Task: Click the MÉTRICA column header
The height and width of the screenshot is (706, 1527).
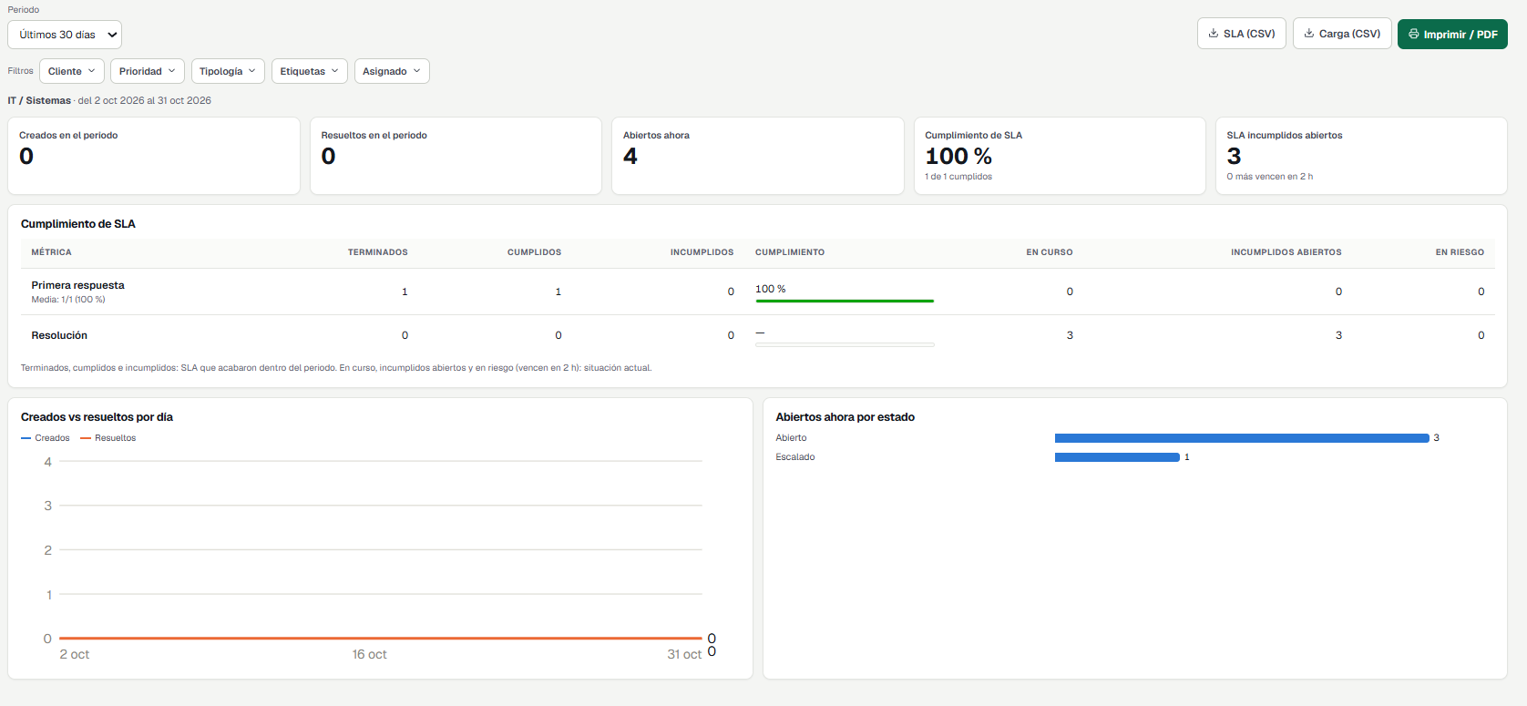Action: 51,252
